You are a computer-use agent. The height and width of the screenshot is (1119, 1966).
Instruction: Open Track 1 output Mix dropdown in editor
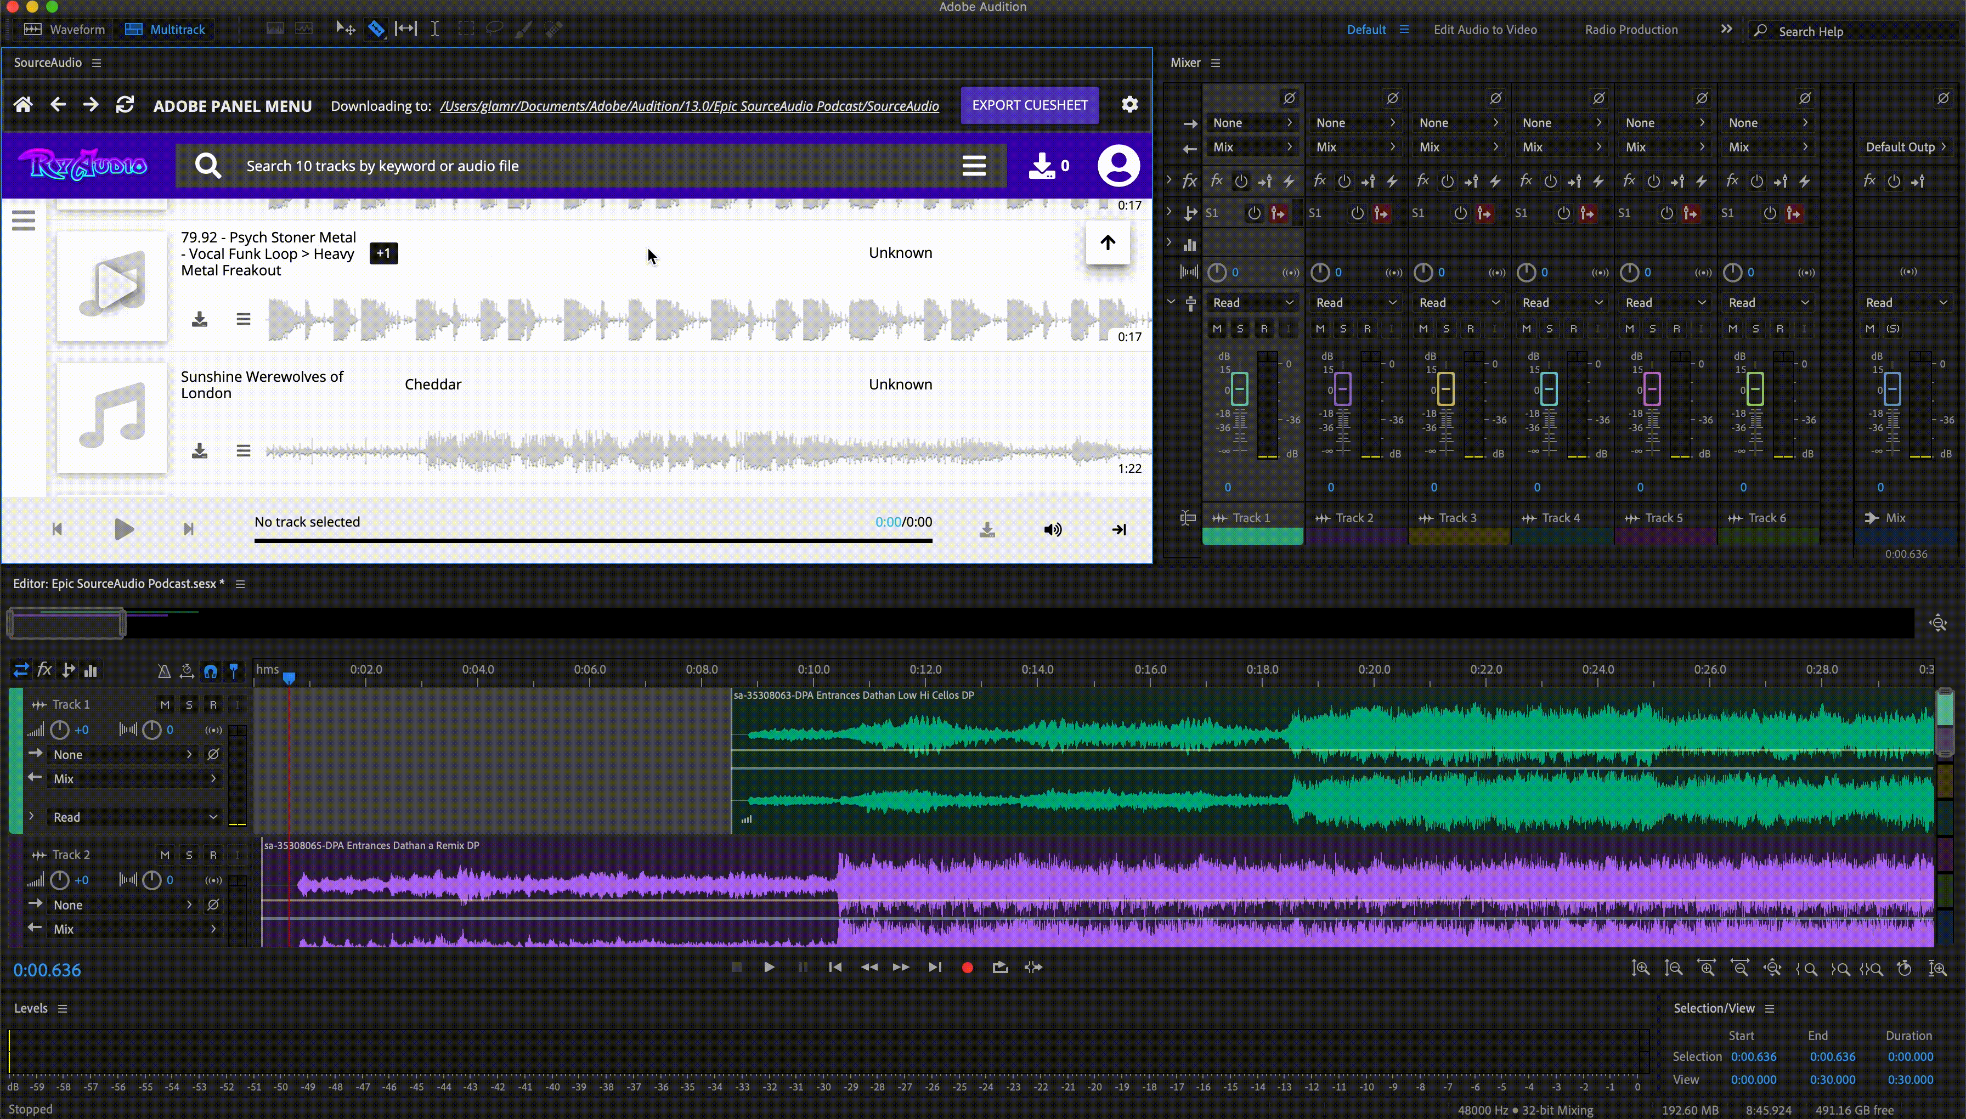tap(134, 778)
